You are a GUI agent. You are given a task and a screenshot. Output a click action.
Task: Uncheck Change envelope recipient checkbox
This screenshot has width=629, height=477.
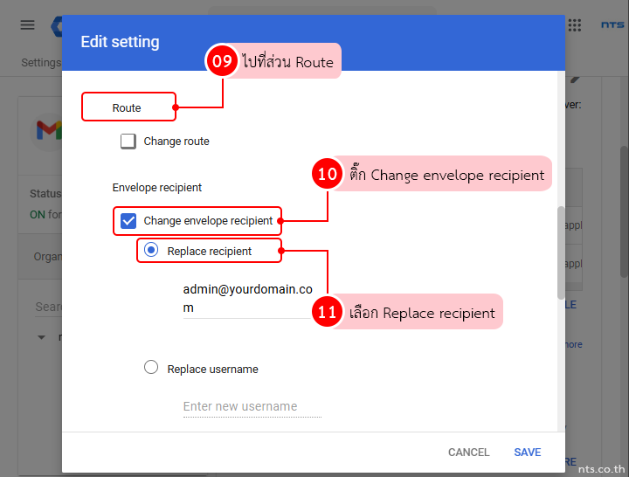[128, 221]
